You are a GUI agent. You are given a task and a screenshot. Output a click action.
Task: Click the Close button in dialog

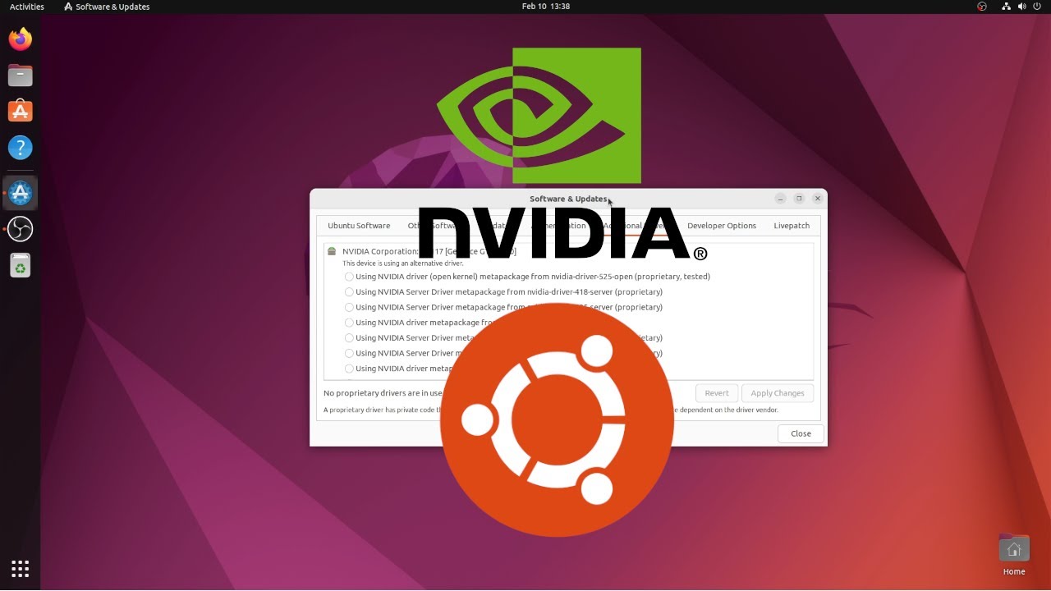801,433
